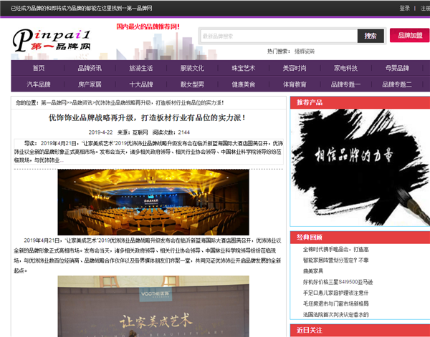The height and width of the screenshot is (337, 430).
Task: Open hot search term 强辉瓷砖
Action: pyautogui.click(x=305, y=52)
